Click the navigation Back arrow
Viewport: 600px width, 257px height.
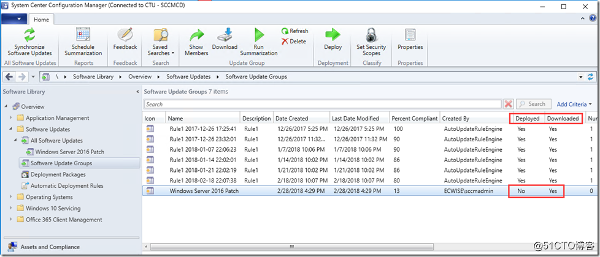9,76
